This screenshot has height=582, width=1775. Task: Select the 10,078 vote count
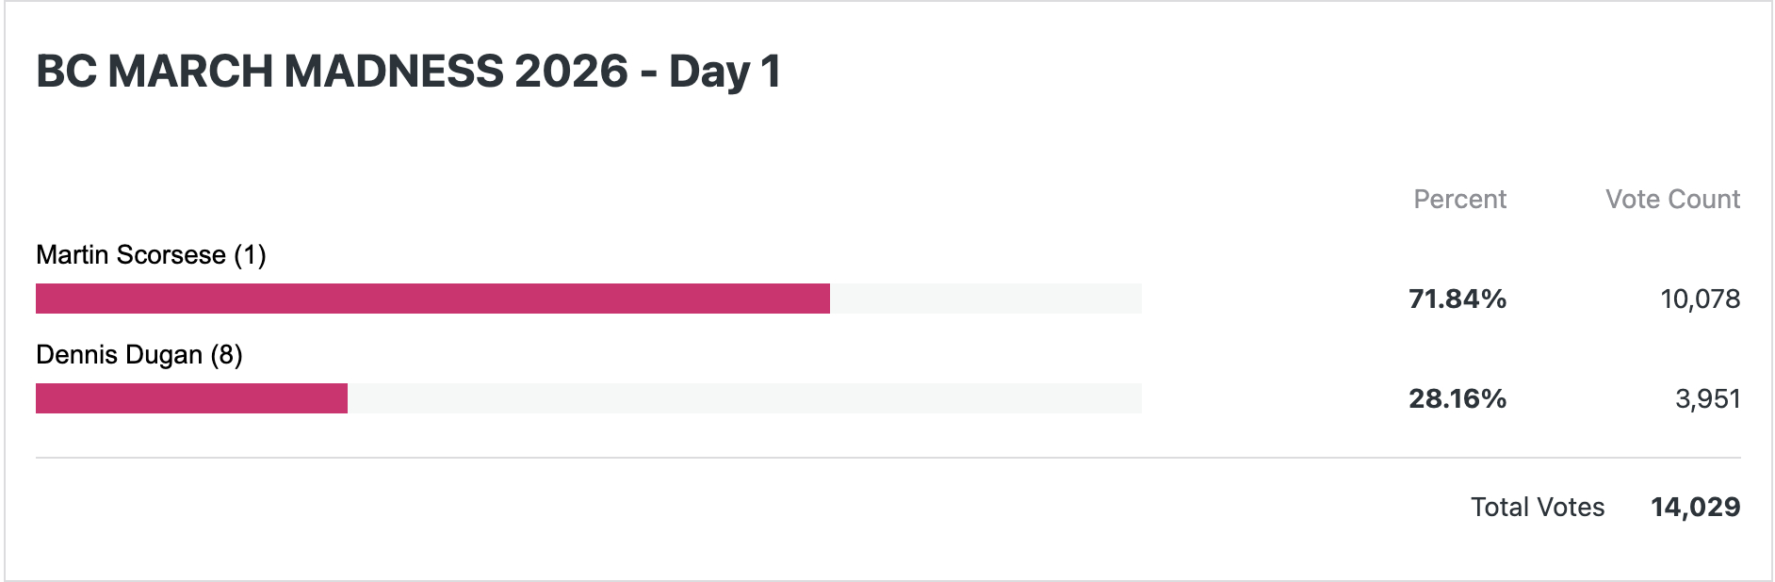pyautogui.click(x=1700, y=299)
